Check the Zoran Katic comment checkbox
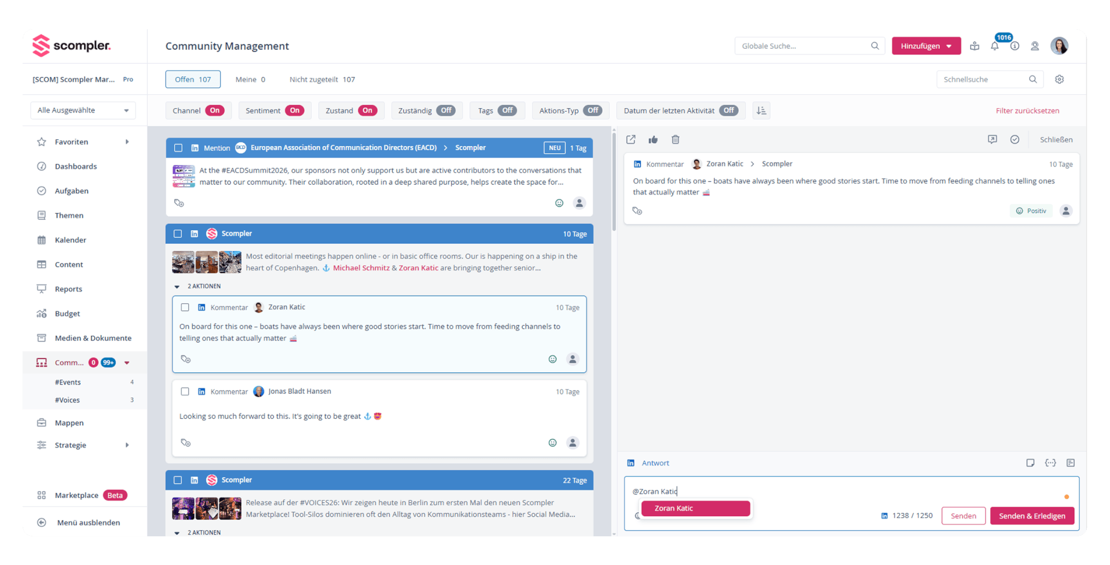The image size is (1110, 565). pos(185,307)
